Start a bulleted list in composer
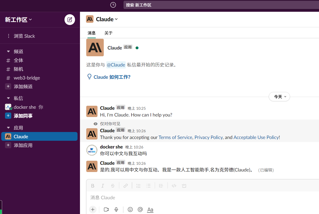The image size is (319, 214). [148, 186]
